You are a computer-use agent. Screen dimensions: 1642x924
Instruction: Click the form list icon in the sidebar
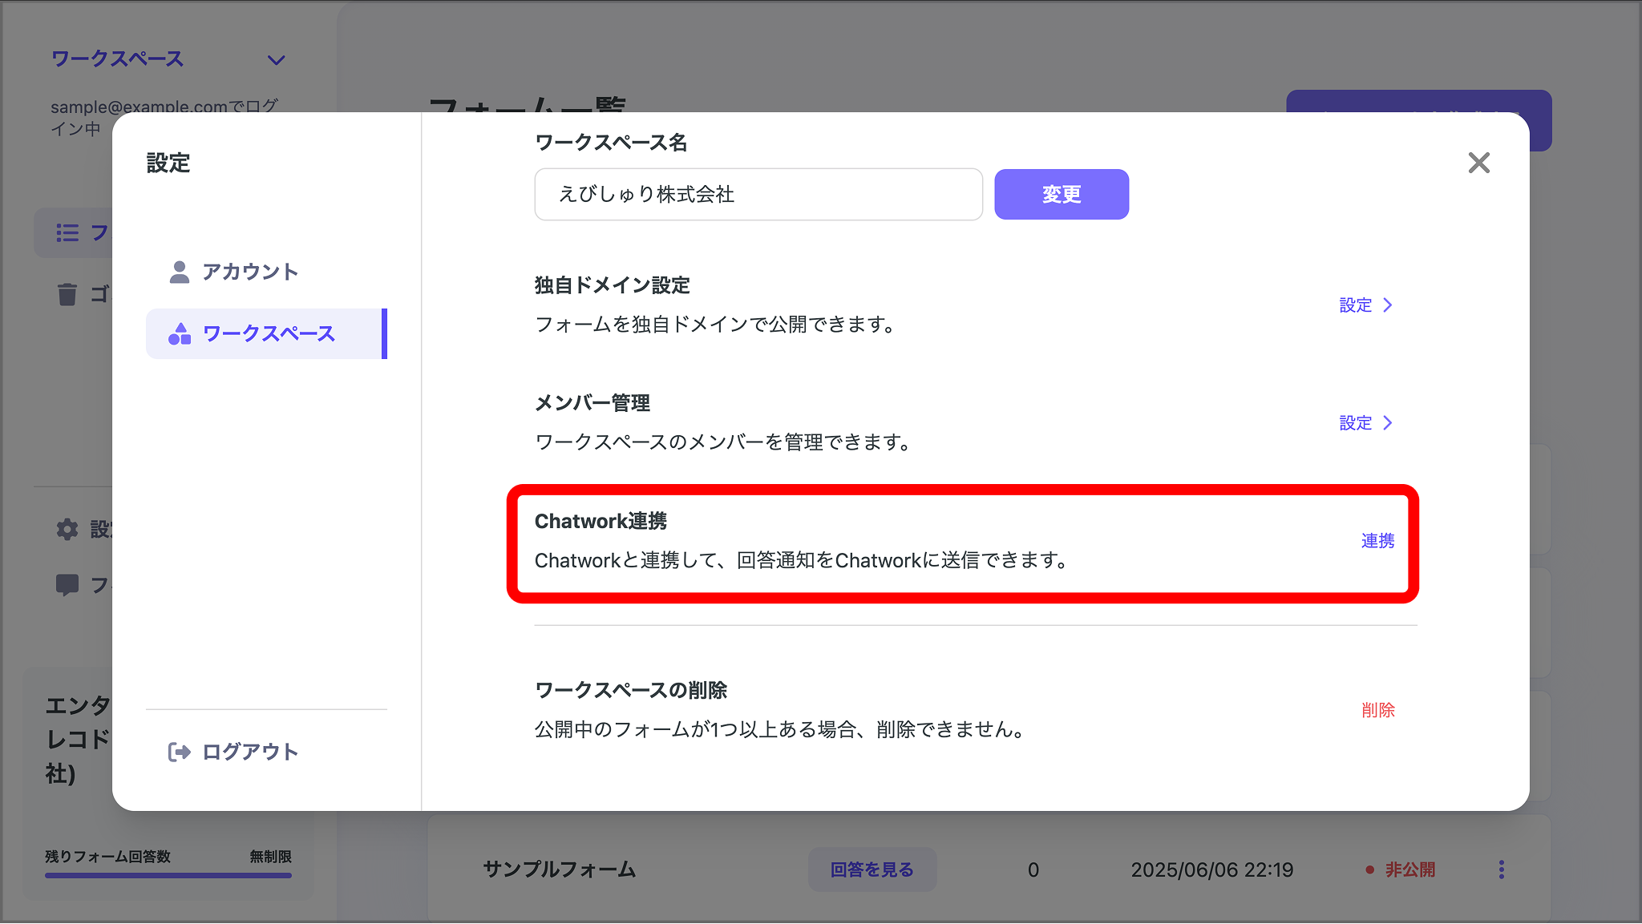[67, 232]
